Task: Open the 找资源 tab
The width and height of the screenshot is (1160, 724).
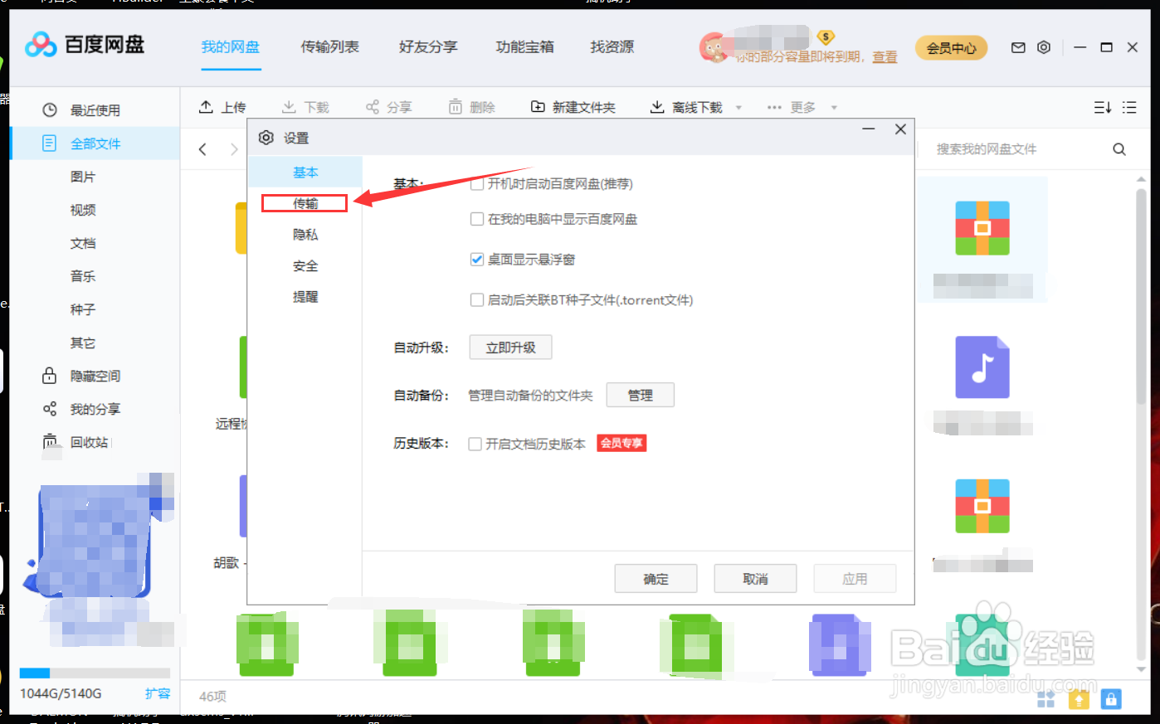Action: coord(612,46)
